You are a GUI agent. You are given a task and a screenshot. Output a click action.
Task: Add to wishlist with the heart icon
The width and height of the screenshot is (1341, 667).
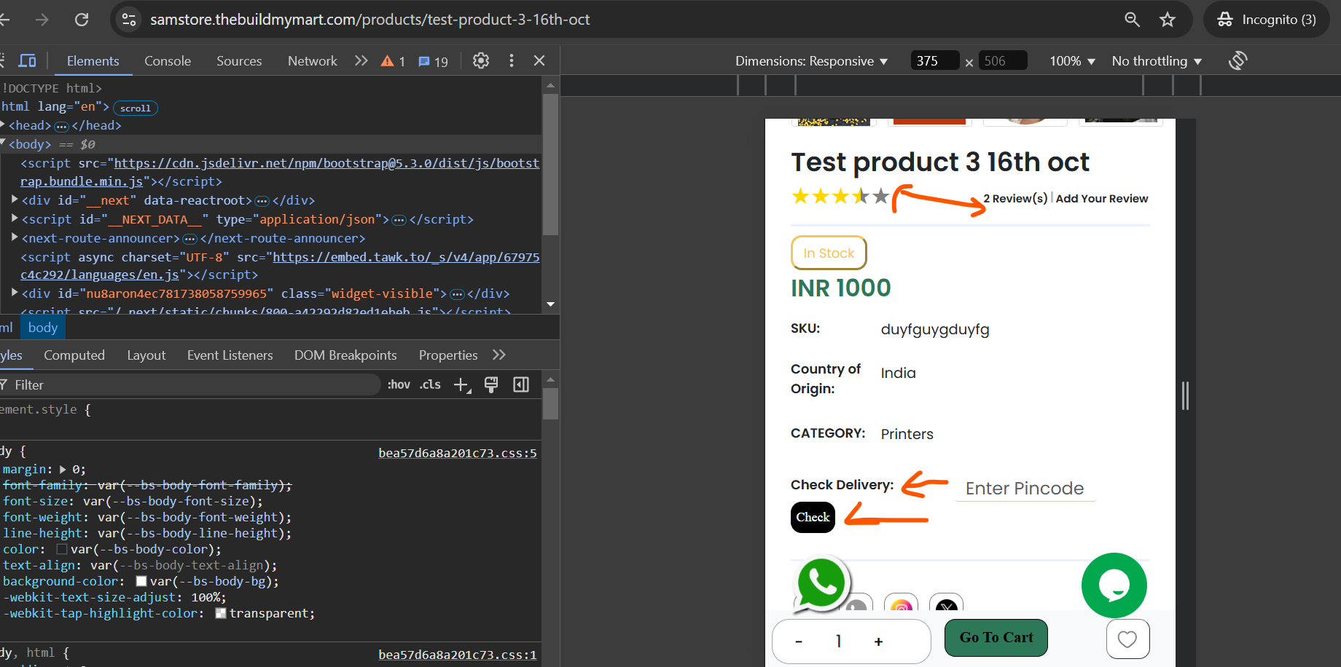[x=1127, y=639]
